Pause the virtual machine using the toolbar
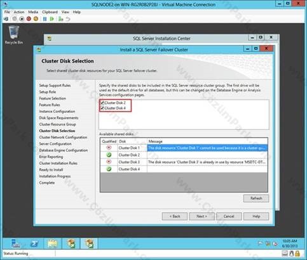Image resolution: width=307 pixels, height=260 pixels. (44, 19)
